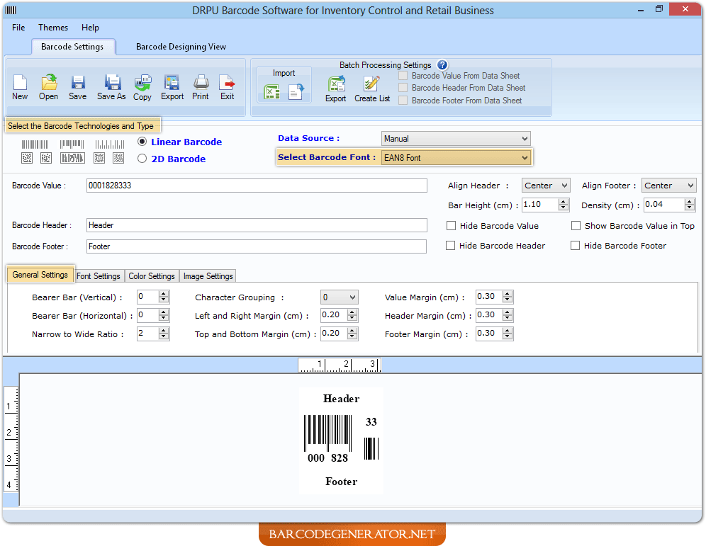Viewport: 706px width, 546px height.
Task: Select the third linear barcode sample icon
Action: [109, 144]
